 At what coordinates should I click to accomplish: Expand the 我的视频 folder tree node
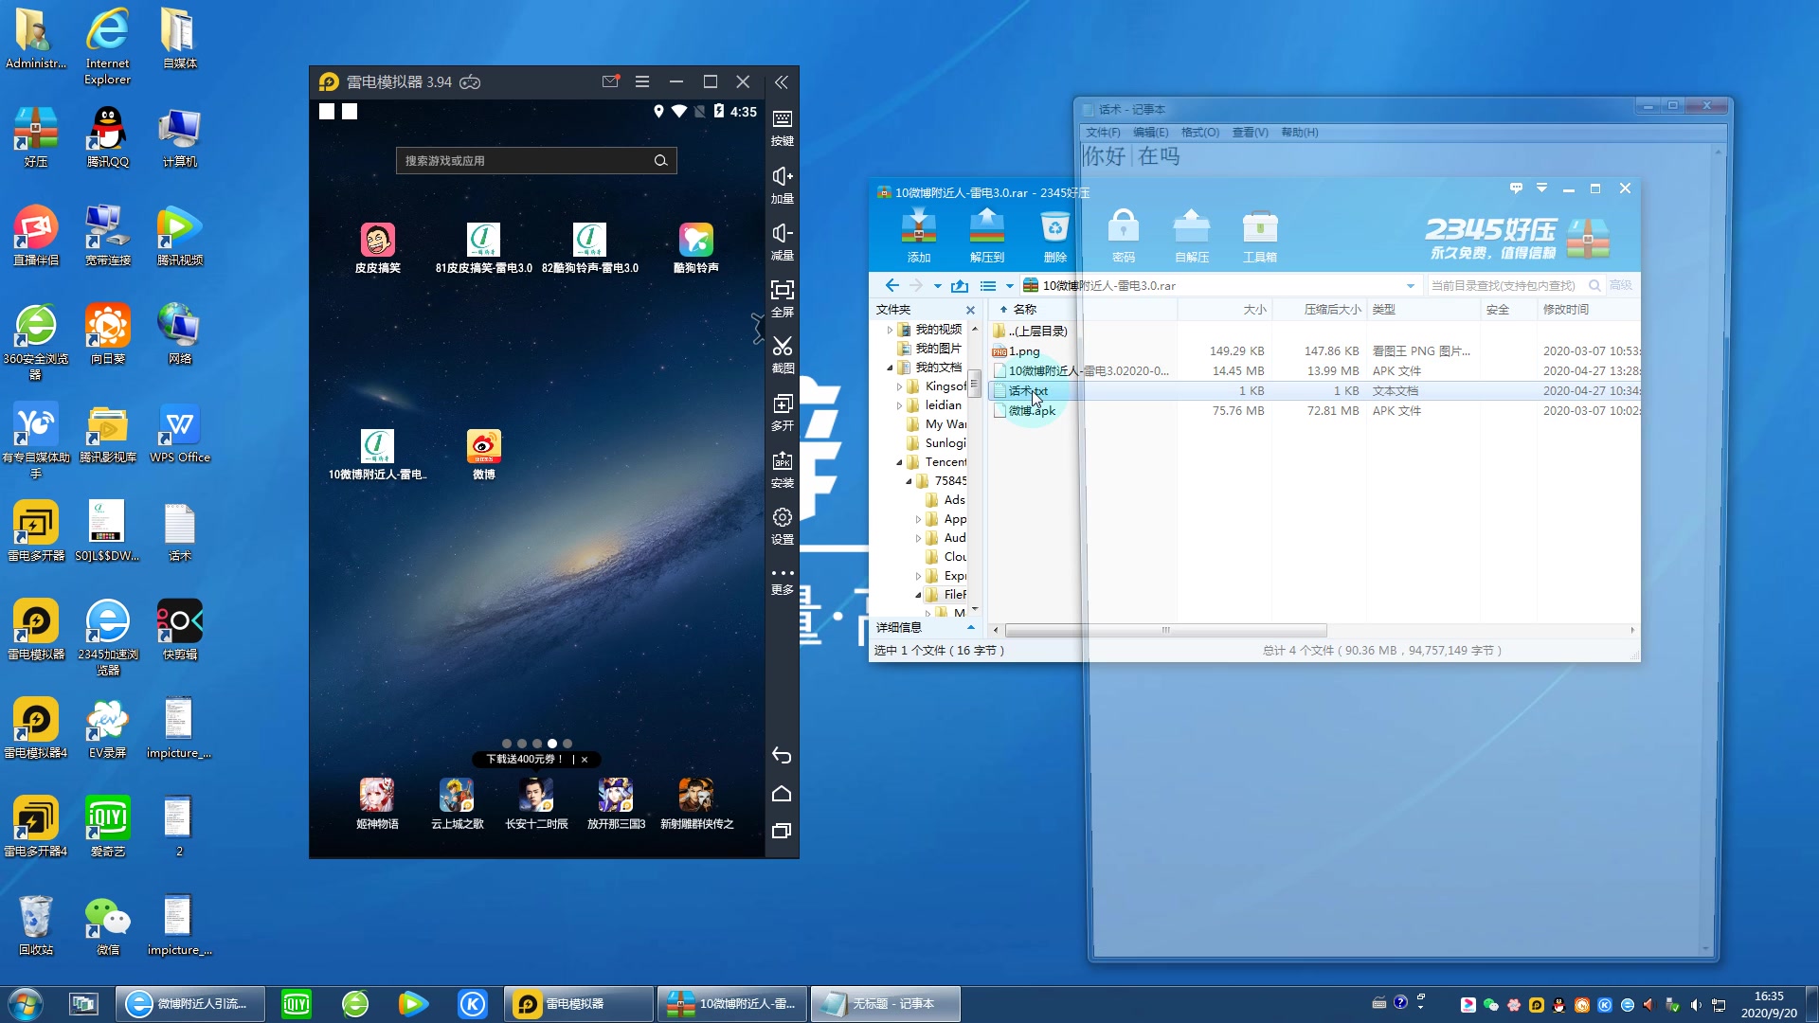click(890, 330)
